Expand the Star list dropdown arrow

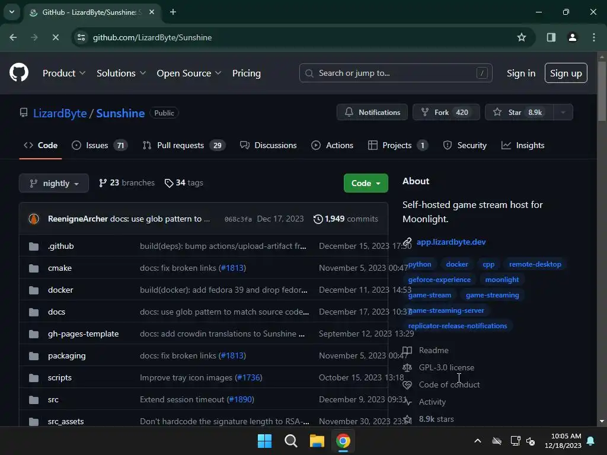click(x=563, y=112)
